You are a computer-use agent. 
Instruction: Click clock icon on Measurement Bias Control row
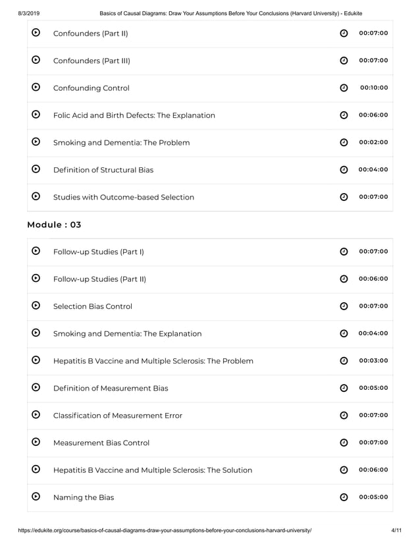point(344,443)
